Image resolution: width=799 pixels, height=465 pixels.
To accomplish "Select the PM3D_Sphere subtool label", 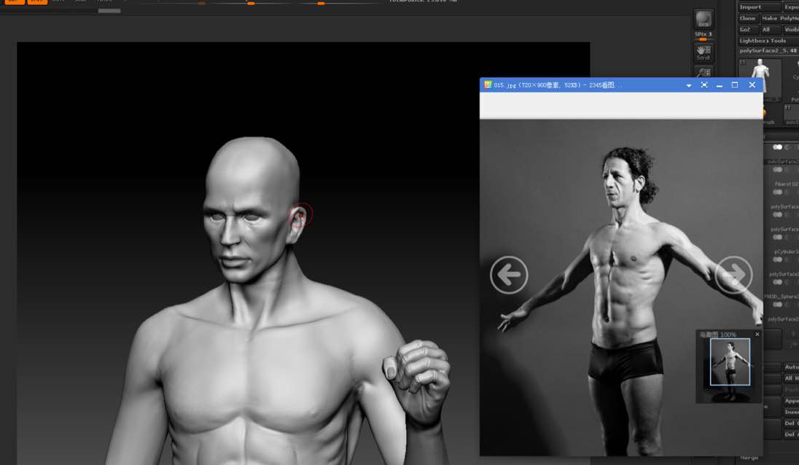I will point(782,297).
